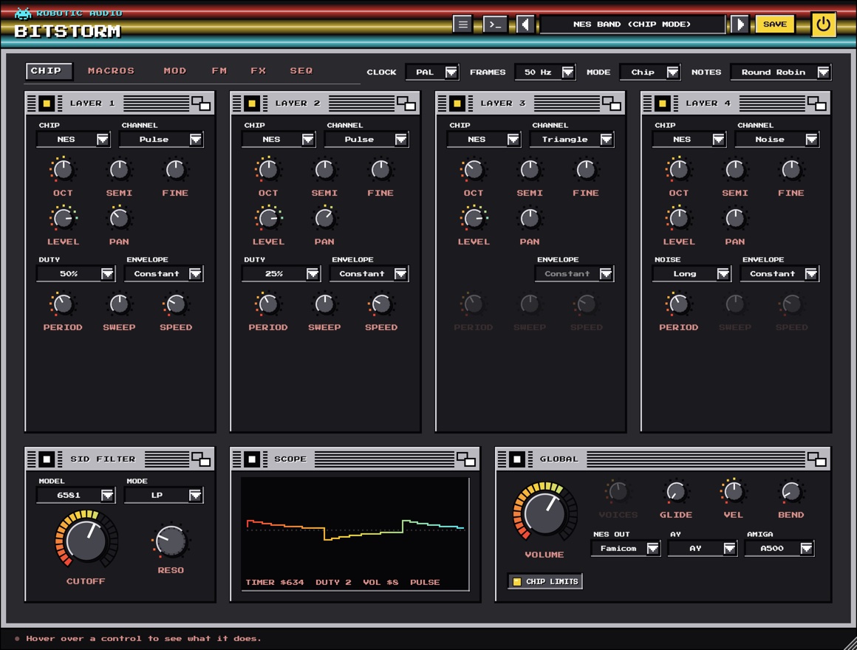Disable Layer 3 with its enable square

pyautogui.click(x=457, y=103)
